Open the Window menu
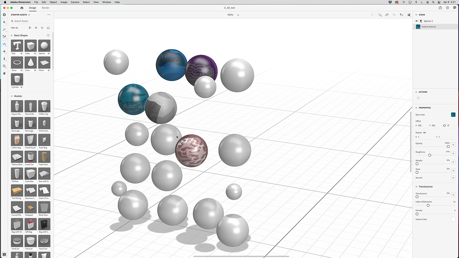Image resolution: width=459 pixels, height=258 pixels. click(x=107, y=2)
